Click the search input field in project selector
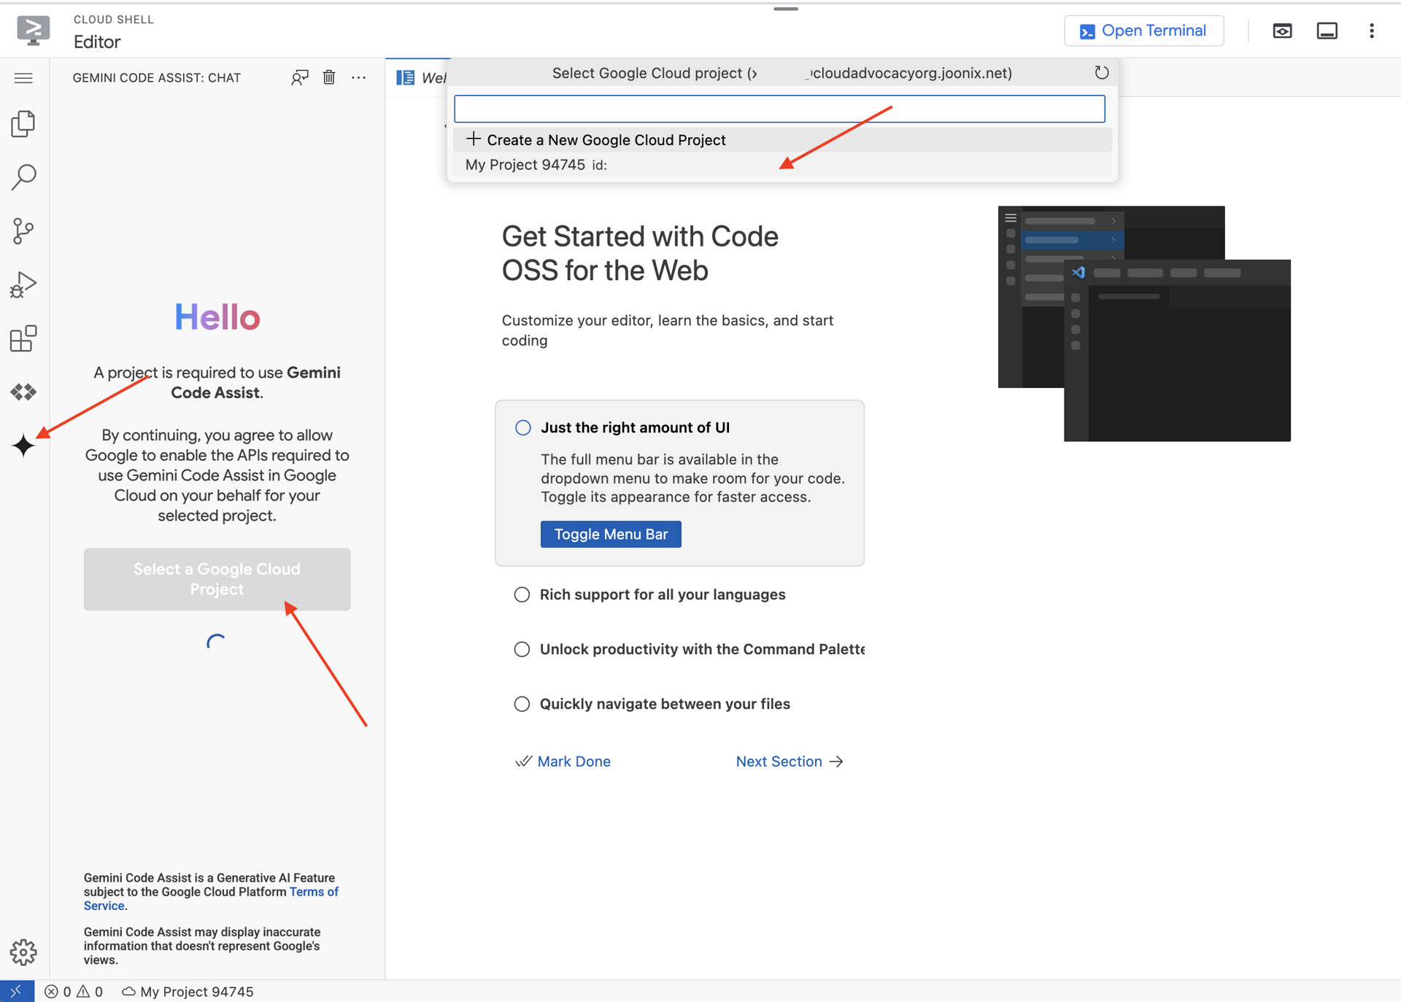1401x1002 pixels. point(779,109)
